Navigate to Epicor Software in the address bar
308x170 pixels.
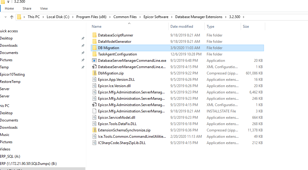(156, 17)
